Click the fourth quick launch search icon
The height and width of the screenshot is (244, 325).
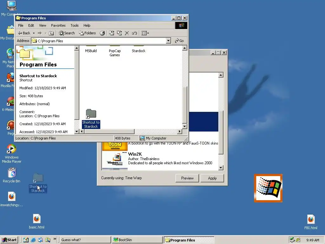pyautogui.click(x=48, y=240)
